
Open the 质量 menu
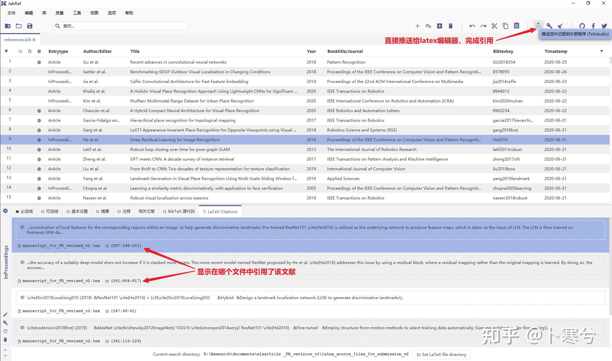[60, 13]
